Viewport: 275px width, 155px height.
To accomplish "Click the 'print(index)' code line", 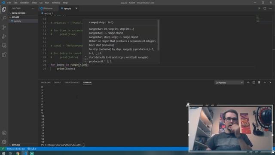I will tap(66, 69).
